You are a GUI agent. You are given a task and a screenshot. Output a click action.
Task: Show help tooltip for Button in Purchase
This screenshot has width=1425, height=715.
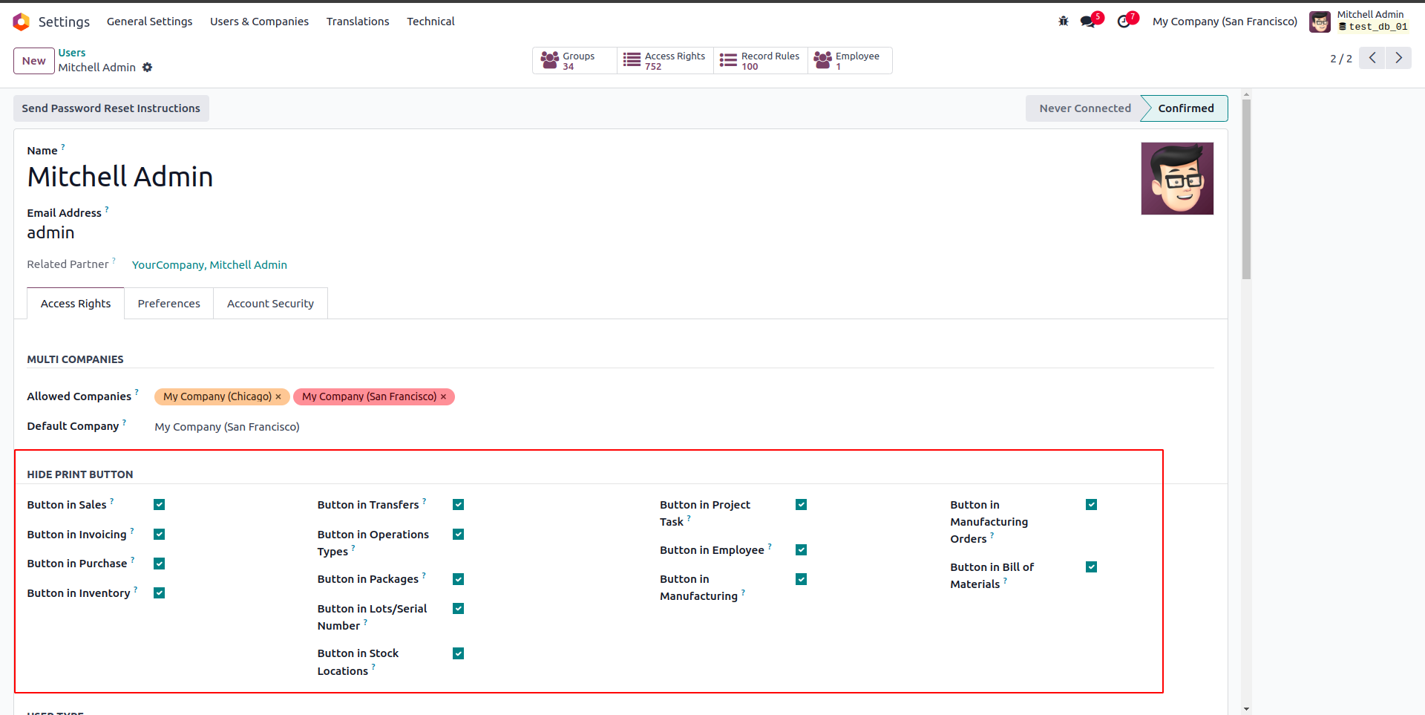(133, 560)
